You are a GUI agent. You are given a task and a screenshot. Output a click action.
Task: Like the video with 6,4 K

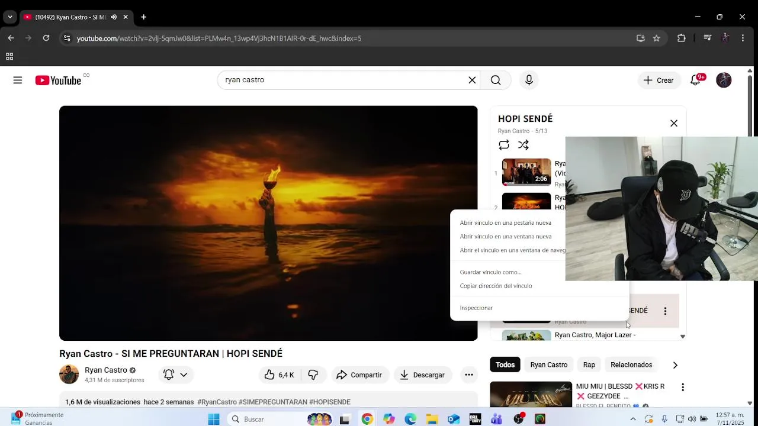point(280,375)
